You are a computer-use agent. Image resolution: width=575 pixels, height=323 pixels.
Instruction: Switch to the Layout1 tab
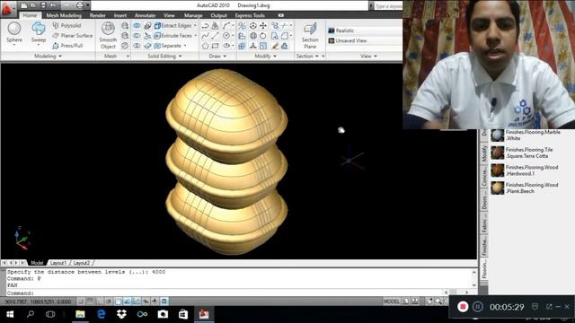click(57, 263)
